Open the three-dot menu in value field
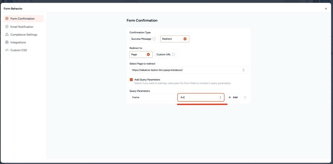 click(220, 97)
